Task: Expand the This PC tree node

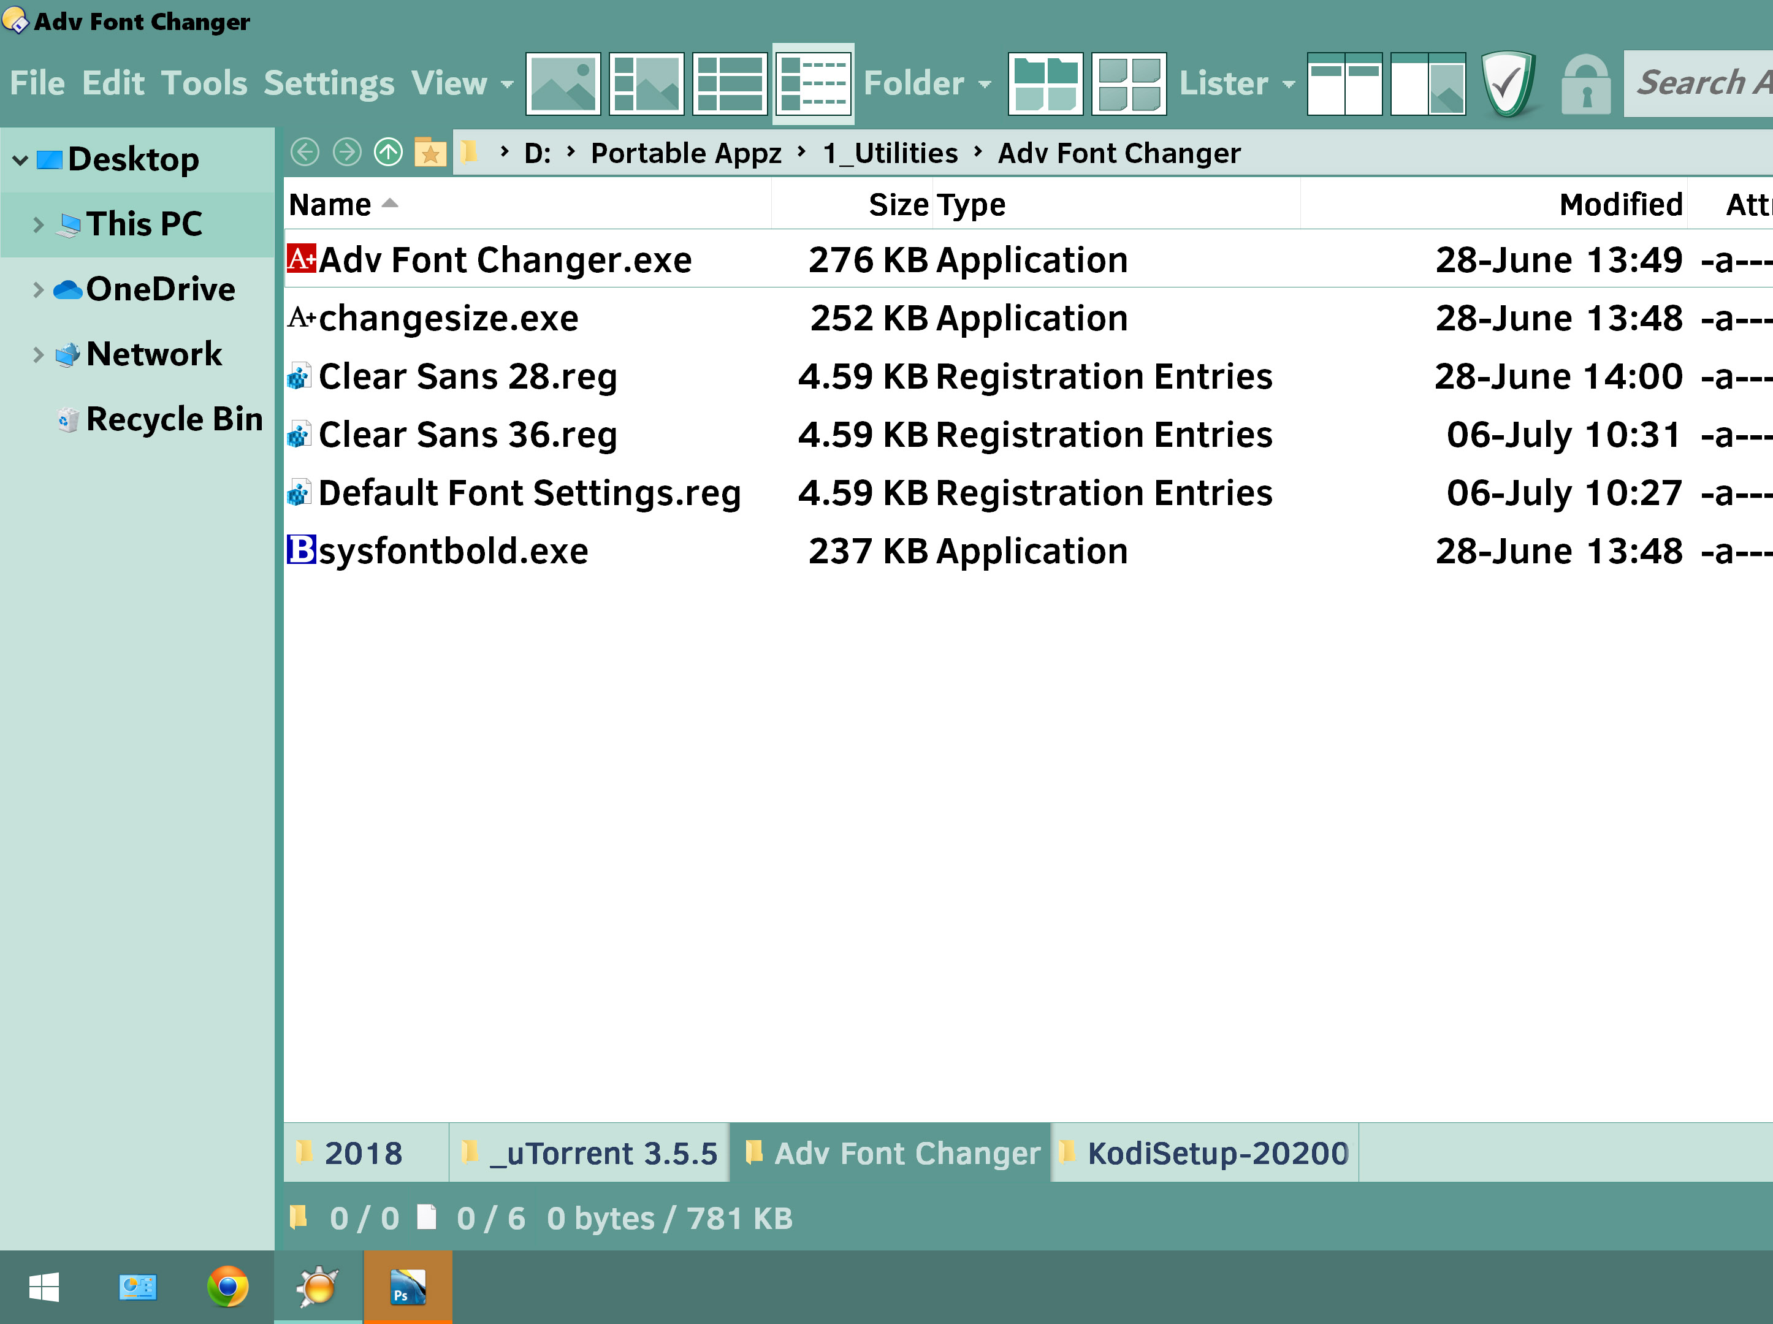Action: click(37, 224)
